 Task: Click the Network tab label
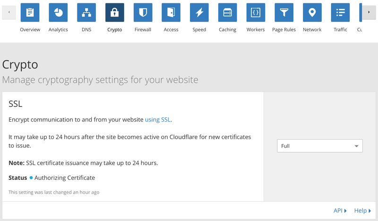[312, 29]
